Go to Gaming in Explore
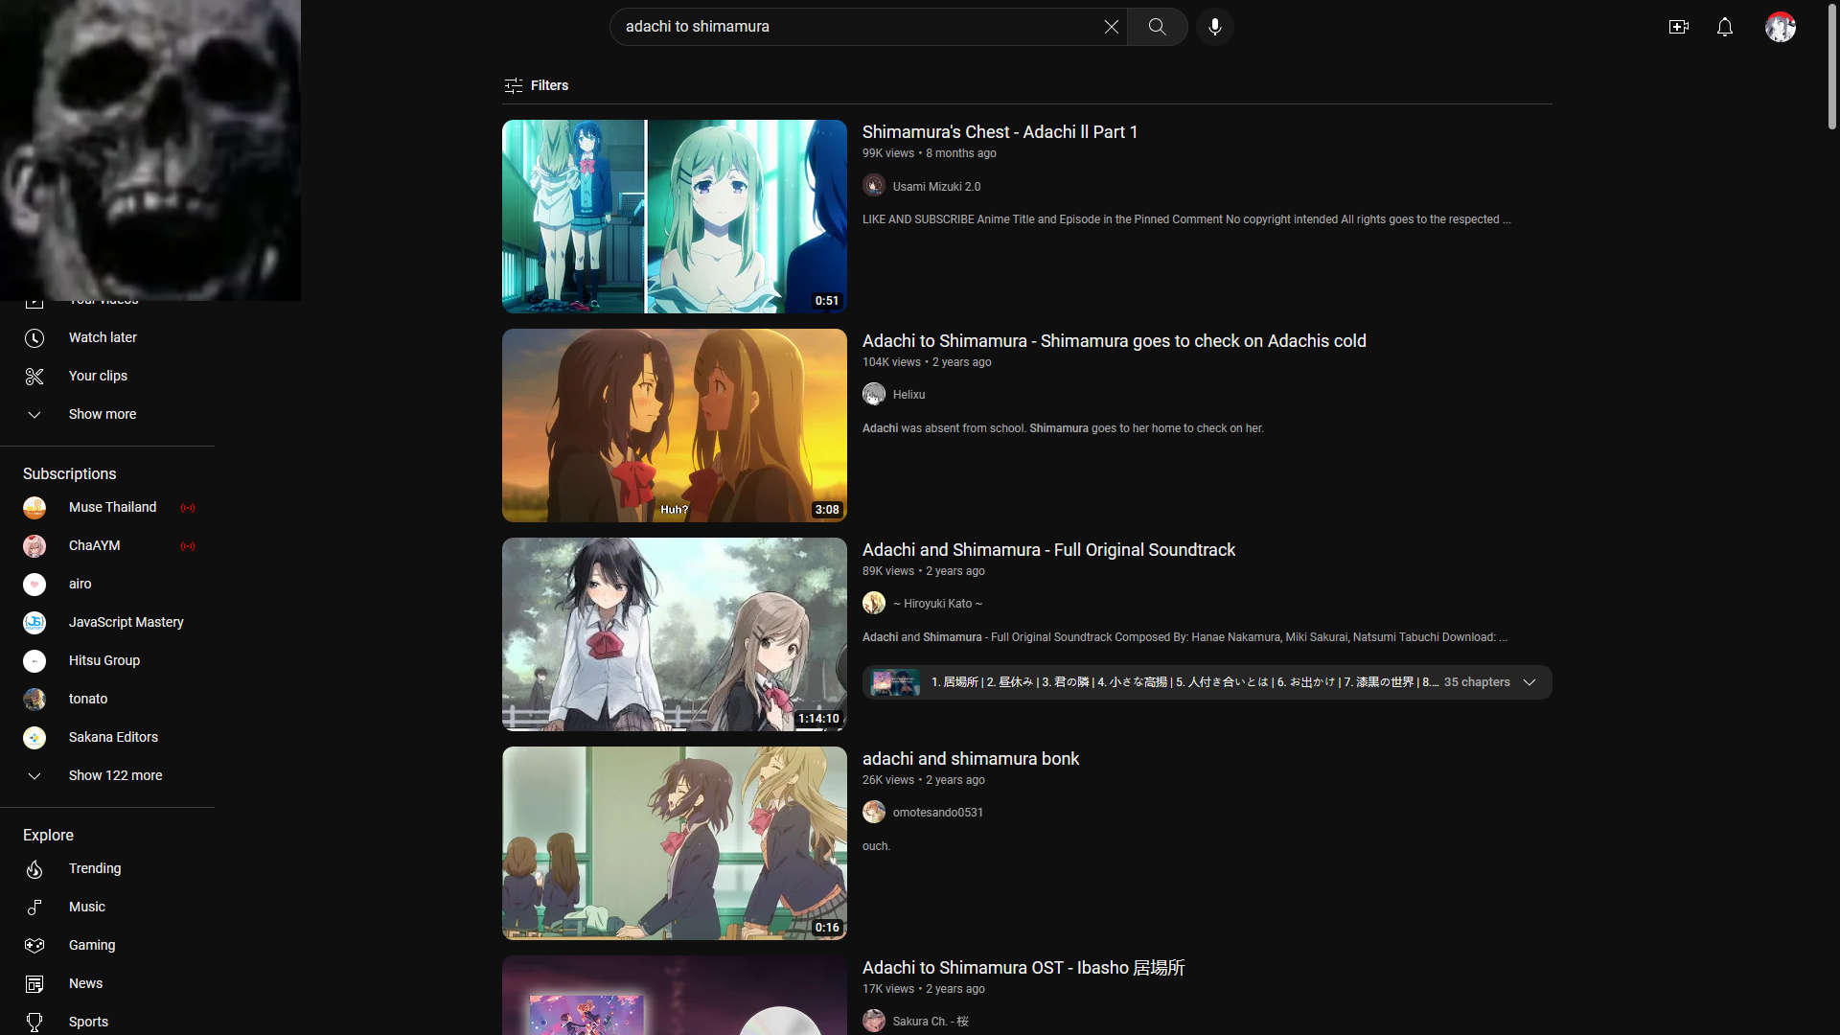 92,945
